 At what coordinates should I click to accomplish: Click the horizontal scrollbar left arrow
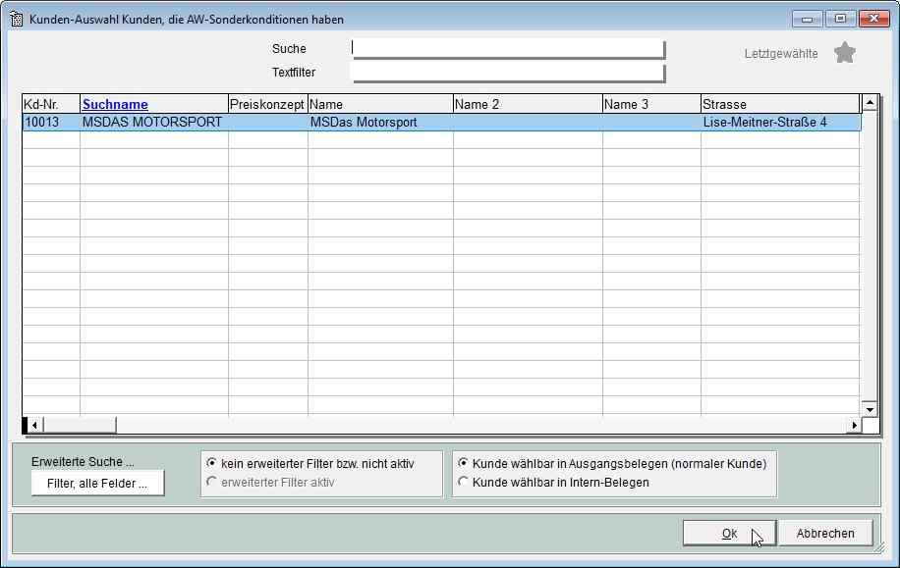coord(34,426)
